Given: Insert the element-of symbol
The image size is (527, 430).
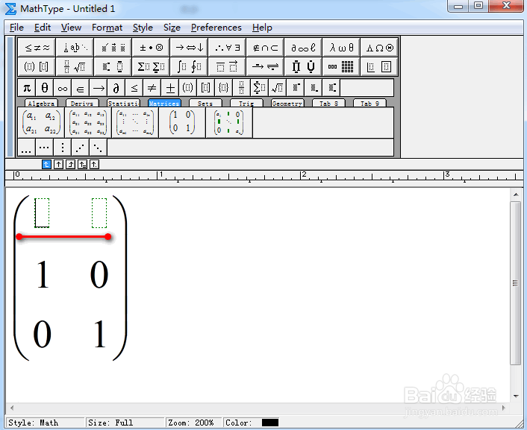Looking at the screenshot, I should click(81, 88).
